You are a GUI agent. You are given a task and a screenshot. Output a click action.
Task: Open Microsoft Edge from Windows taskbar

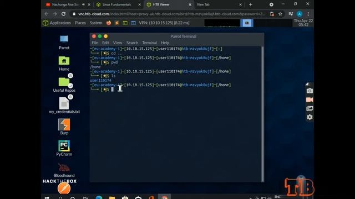click(99, 197)
